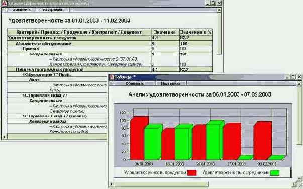Click value 82.2 in the Удовлетворенность продуктом row
The height and width of the screenshot is (189, 303).
[184, 38]
